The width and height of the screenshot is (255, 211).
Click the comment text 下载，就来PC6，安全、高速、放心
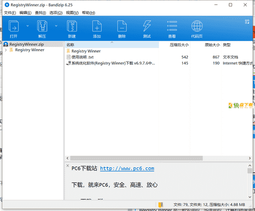114,185
